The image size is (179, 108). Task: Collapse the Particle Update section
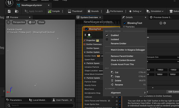[x=85, y=78]
